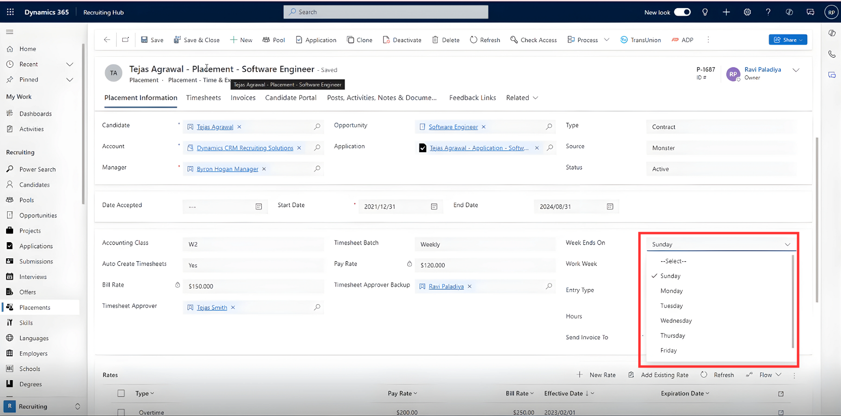Image resolution: width=841 pixels, height=416 pixels.
Task: Click the global Search box
Action: [x=386, y=12]
